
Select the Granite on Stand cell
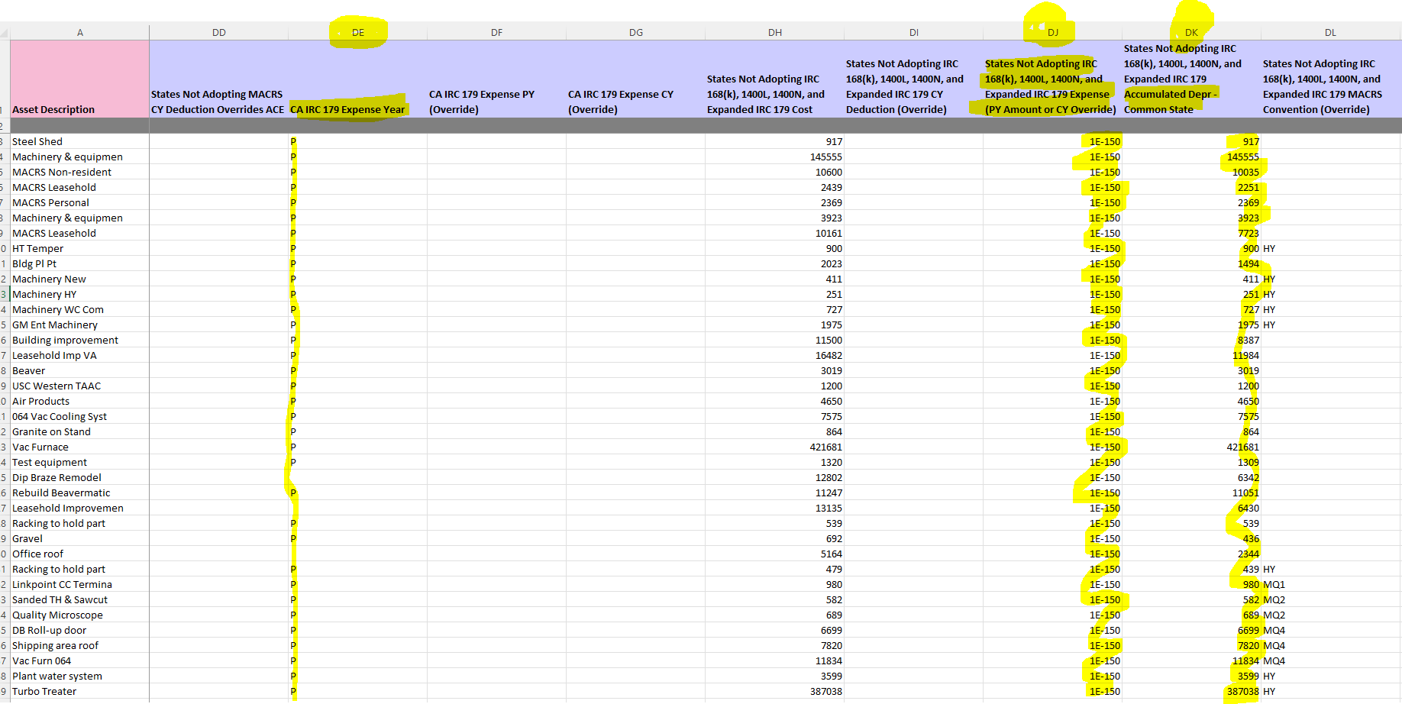click(x=79, y=431)
